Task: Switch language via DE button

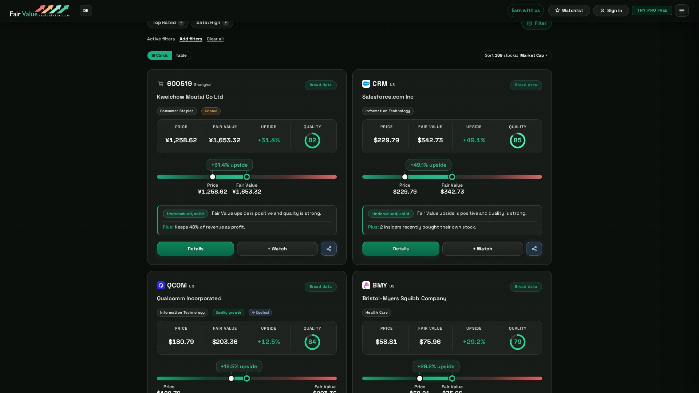Action: 86,11
